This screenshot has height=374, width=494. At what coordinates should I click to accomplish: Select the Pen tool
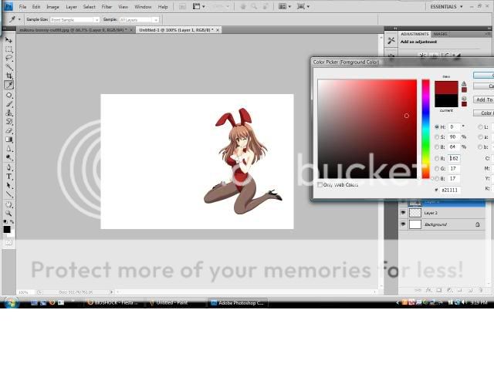point(8,167)
